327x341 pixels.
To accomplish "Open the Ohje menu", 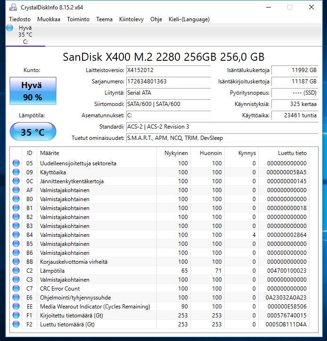I will [156, 19].
